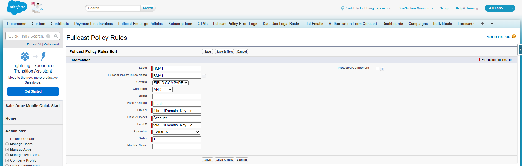Click the Lightning bolt icon in Transition Assistant
Viewport: 522px width, 166px height.
tap(43, 57)
